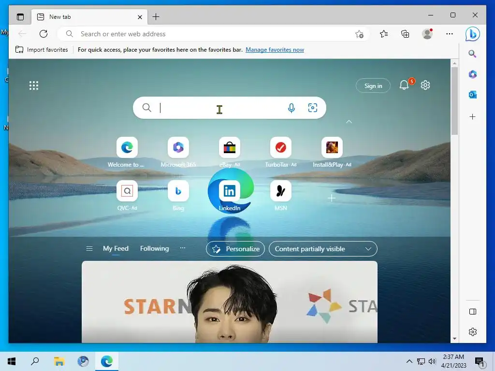
Task: Click the Personalize button
Action: coord(235,249)
